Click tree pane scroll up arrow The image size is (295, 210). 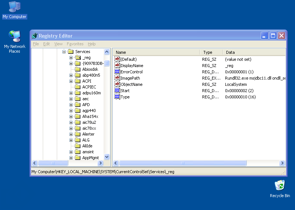click(x=107, y=52)
